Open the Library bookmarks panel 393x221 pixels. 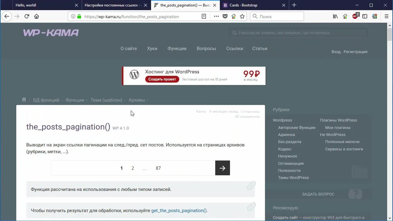[335, 17]
